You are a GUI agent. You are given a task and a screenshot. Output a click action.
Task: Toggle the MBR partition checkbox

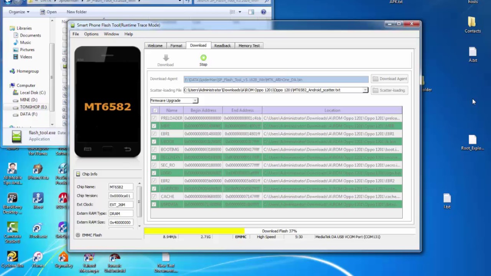pos(154,126)
